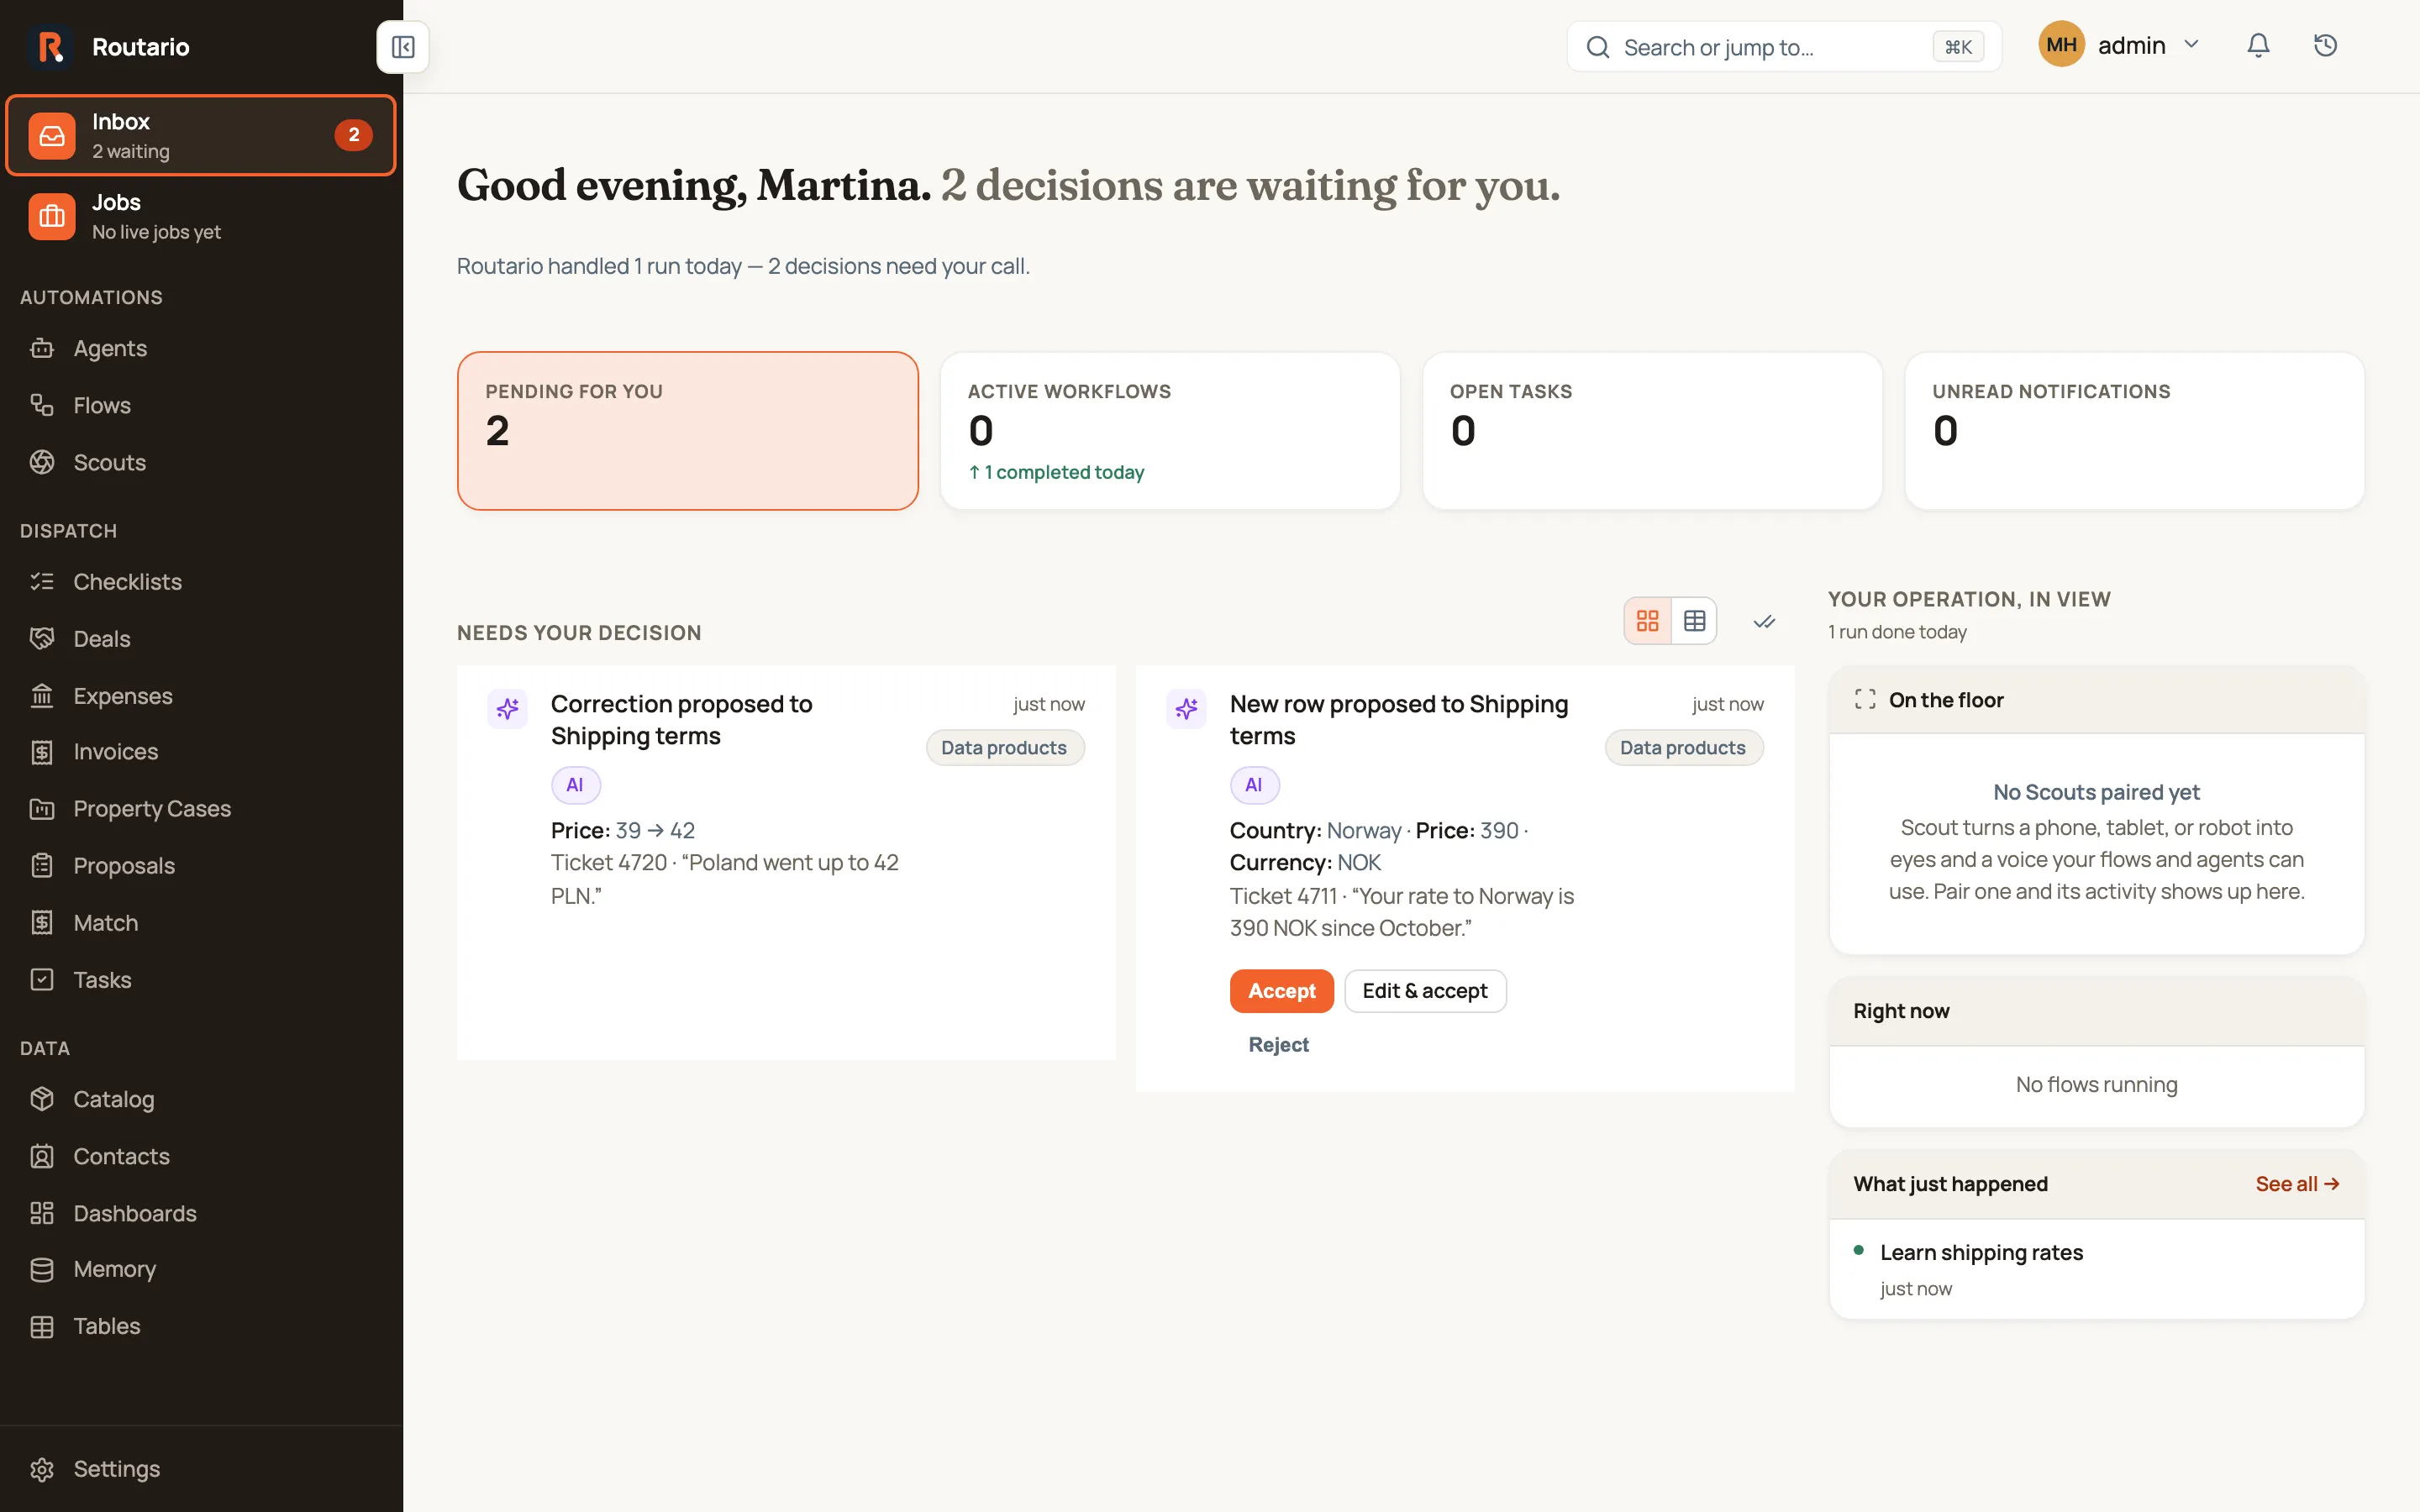Focus the Search or jump to field
Image resolution: width=2420 pixels, height=1512 pixels.
tap(1784, 47)
